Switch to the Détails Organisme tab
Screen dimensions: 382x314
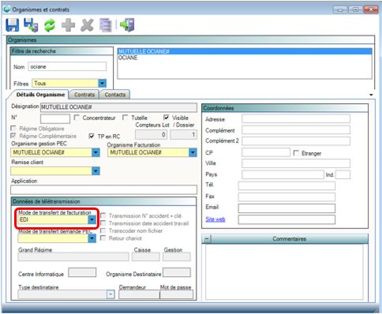(40, 95)
